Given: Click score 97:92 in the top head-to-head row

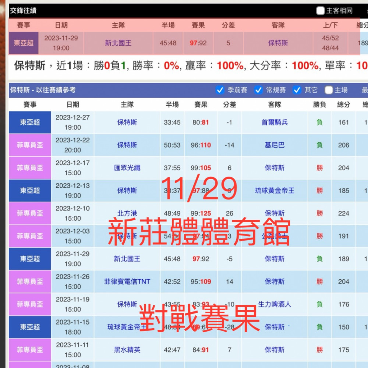Looking at the screenshot, I should pyautogui.click(x=198, y=43).
